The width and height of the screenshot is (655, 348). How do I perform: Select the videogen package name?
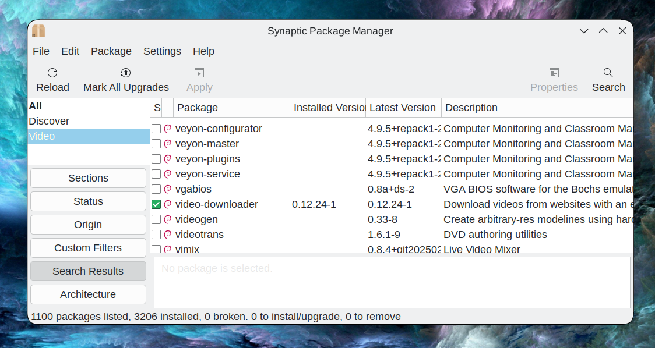[x=196, y=219]
